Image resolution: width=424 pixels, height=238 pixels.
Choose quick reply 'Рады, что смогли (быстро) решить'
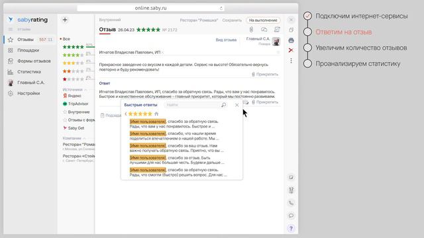(x=178, y=173)
